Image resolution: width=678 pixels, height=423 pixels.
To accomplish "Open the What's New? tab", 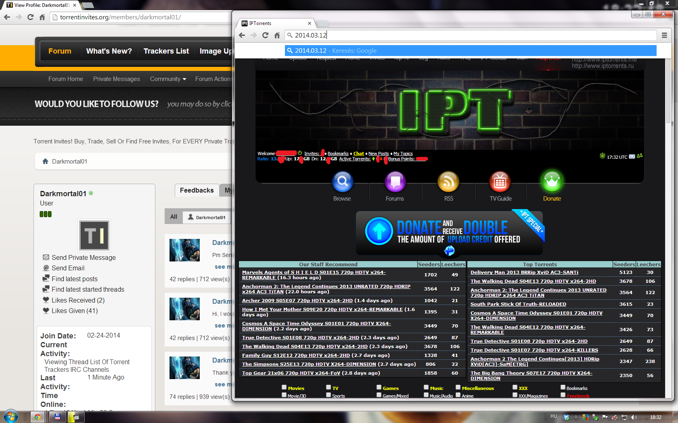I will (109, 51).
